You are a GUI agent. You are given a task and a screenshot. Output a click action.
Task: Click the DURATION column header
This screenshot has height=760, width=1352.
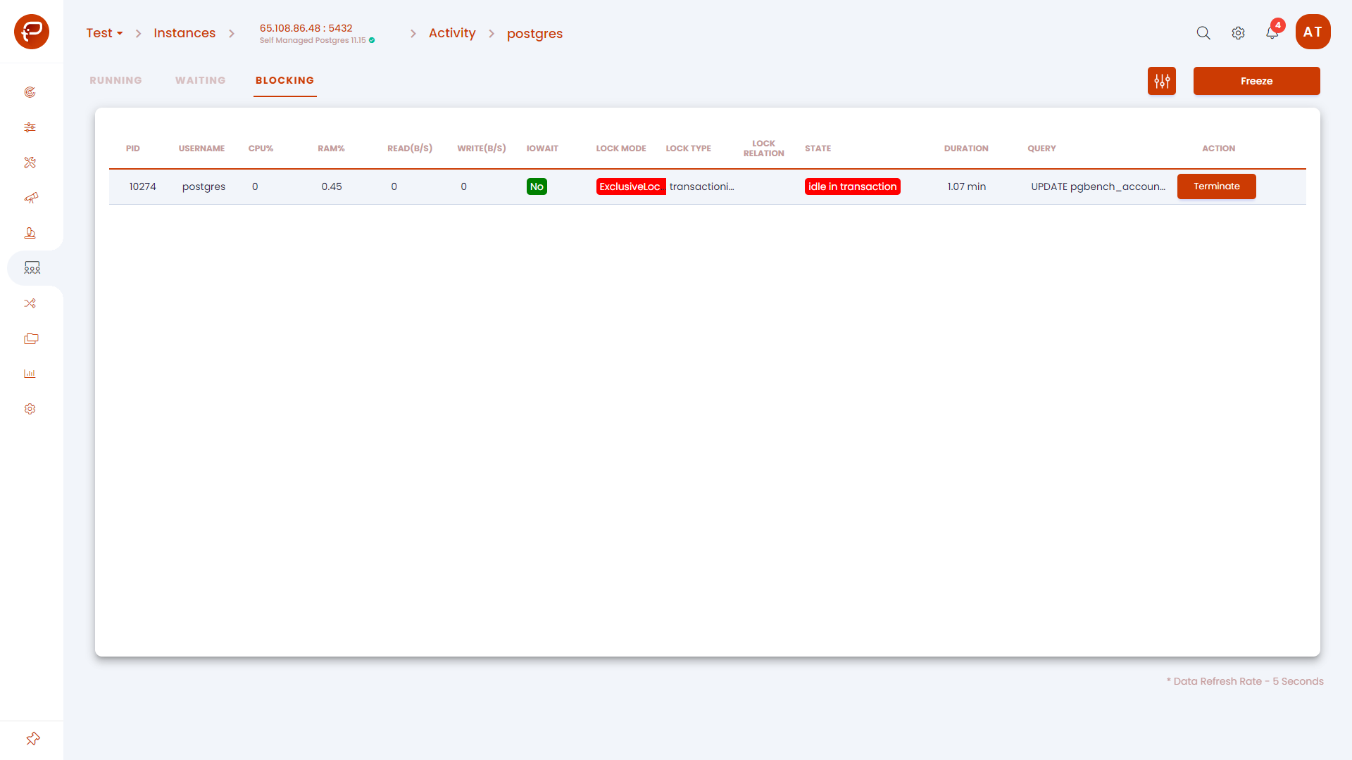pyautogui.click(x=966, y=148)
